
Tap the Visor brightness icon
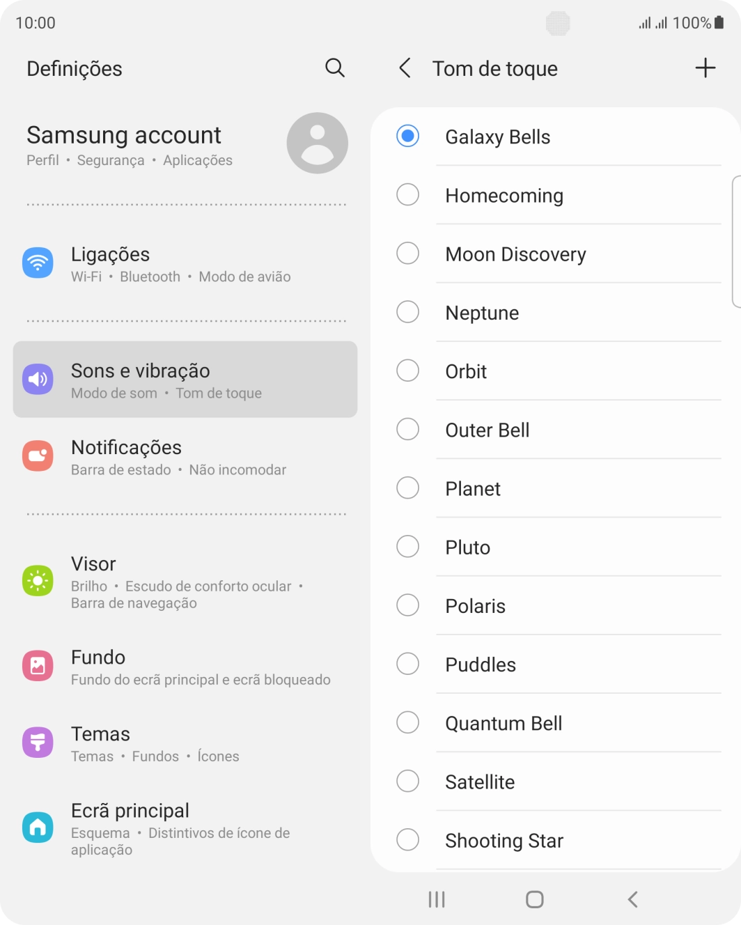click(38, 580)
